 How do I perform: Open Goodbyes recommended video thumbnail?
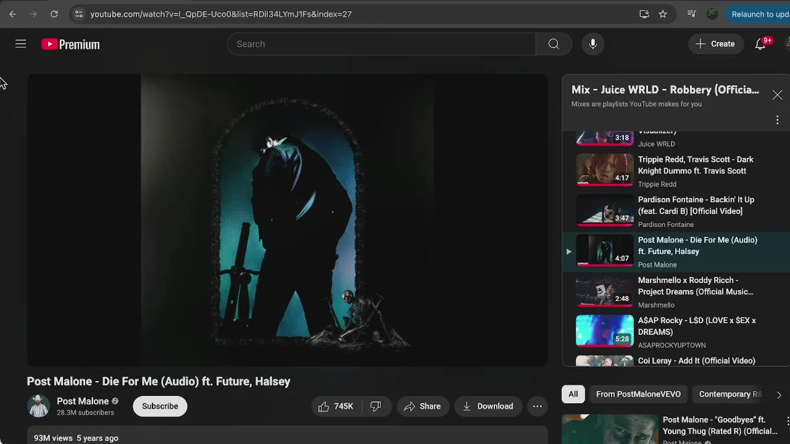coord(610,429)
